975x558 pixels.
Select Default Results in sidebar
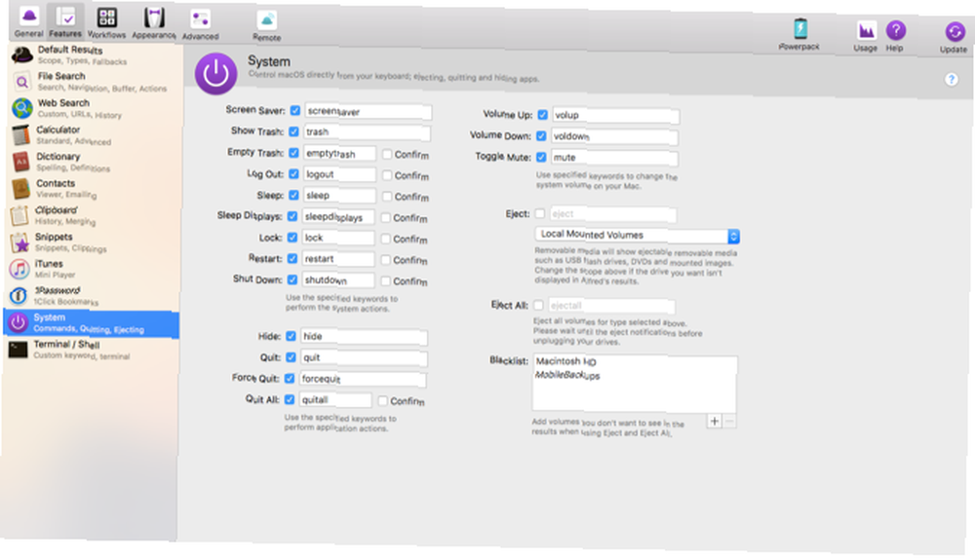click(94, 56)
